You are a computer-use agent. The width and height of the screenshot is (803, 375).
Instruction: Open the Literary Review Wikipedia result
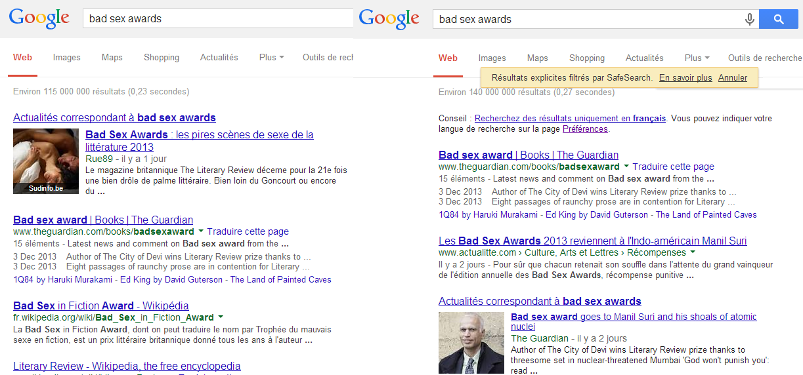pyautogui.click(x=127, y=366)
